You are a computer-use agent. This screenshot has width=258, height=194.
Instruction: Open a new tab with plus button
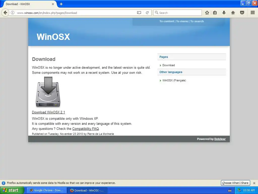point(61,4)
